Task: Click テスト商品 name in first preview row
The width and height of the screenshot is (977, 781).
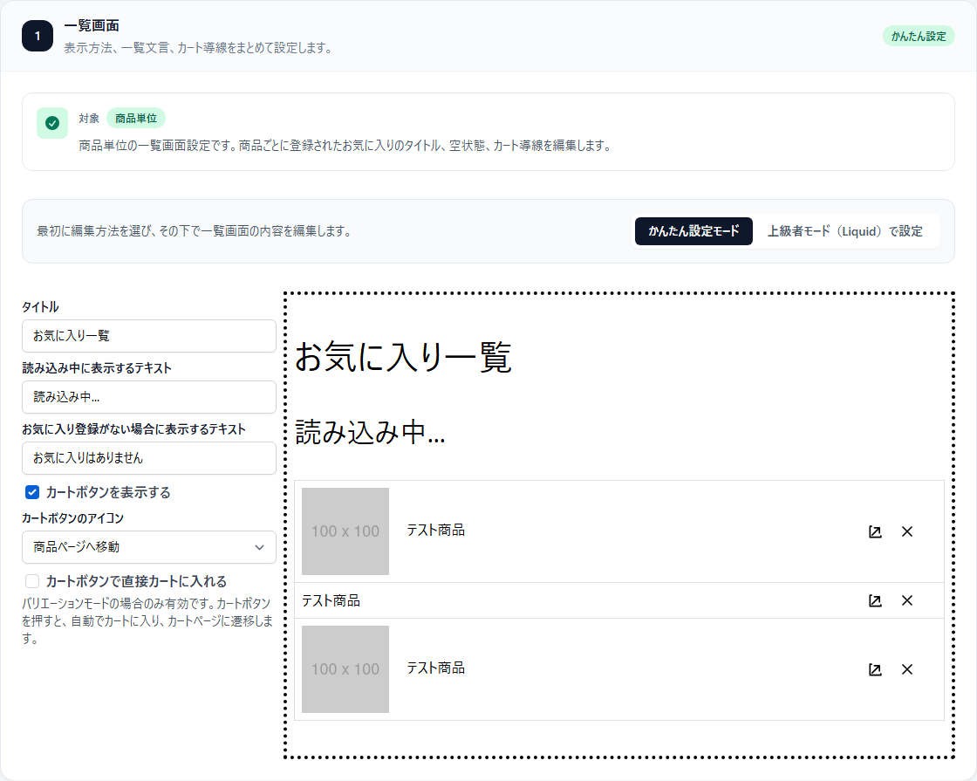Action: pos(435,531)
